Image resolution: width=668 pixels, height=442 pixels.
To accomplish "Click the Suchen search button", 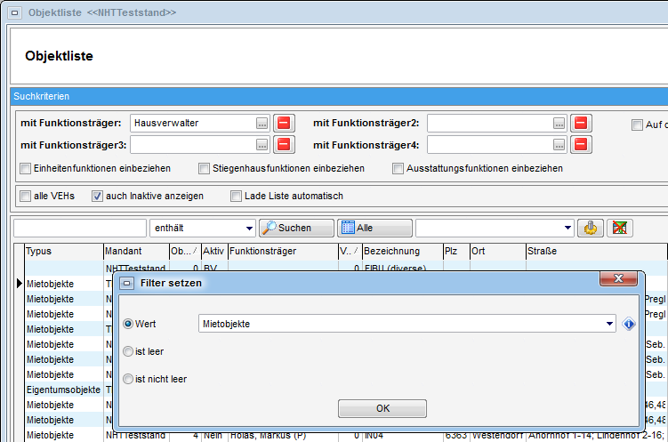I will (296, 228).
